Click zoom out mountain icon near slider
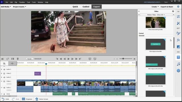The width and height of the screenshot is (182, 102). pos(114,59)
